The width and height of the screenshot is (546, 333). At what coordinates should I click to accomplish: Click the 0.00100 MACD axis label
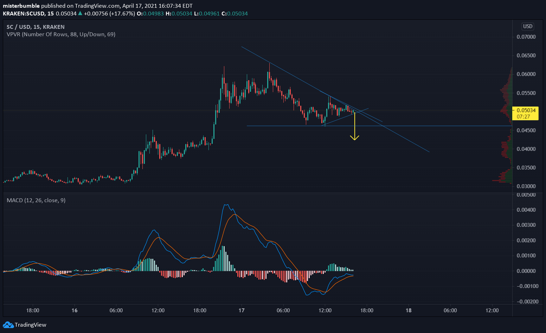point(526,256)
